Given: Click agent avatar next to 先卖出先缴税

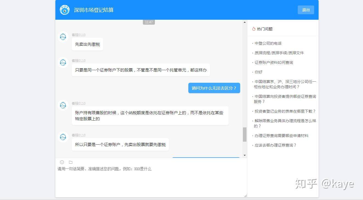Looking at the screenshot, I should coord(63,37).
